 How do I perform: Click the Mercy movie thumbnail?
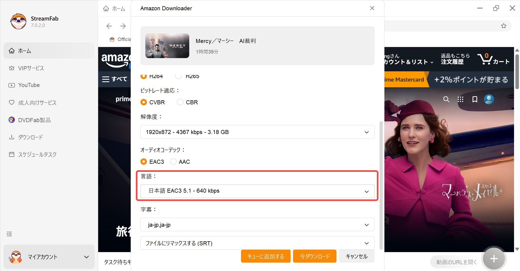(x=167, y=46)
